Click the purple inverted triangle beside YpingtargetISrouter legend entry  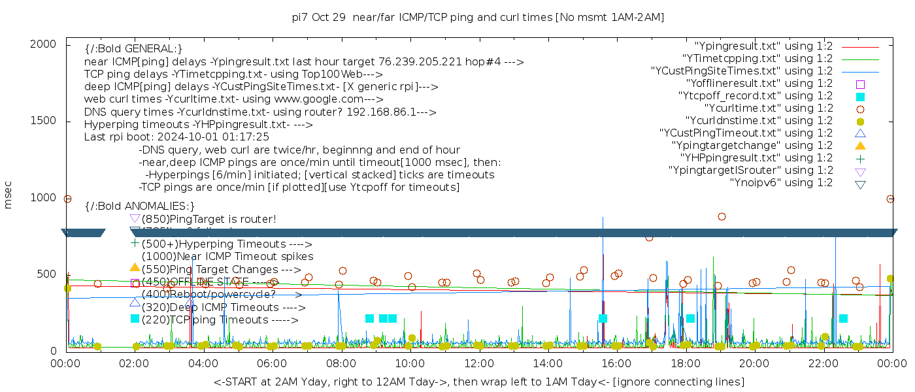click(860, 171)
